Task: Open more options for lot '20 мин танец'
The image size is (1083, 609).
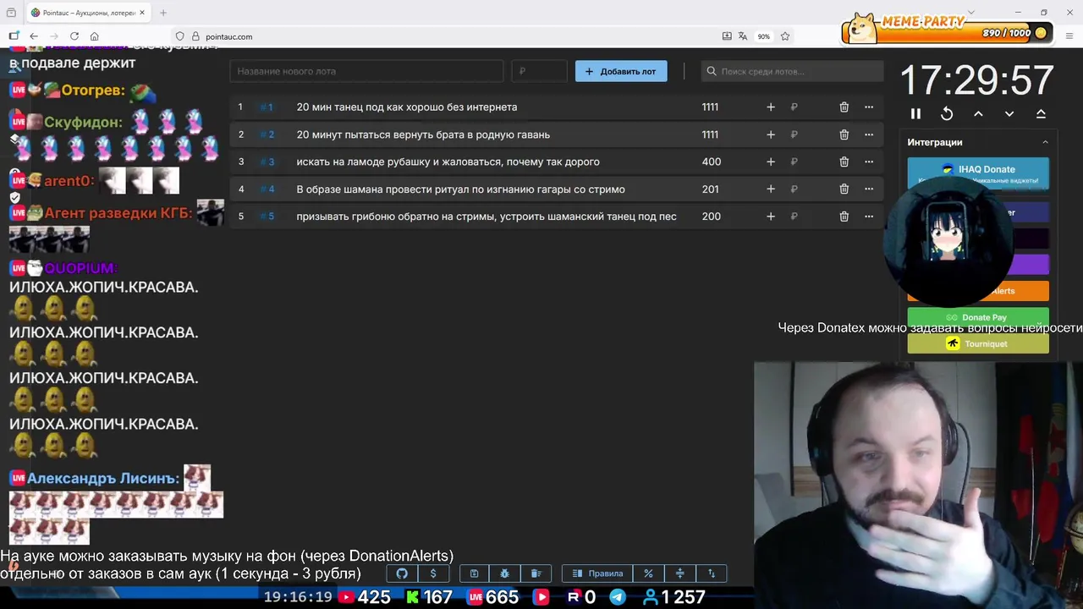Action: (x=868, y=107)
